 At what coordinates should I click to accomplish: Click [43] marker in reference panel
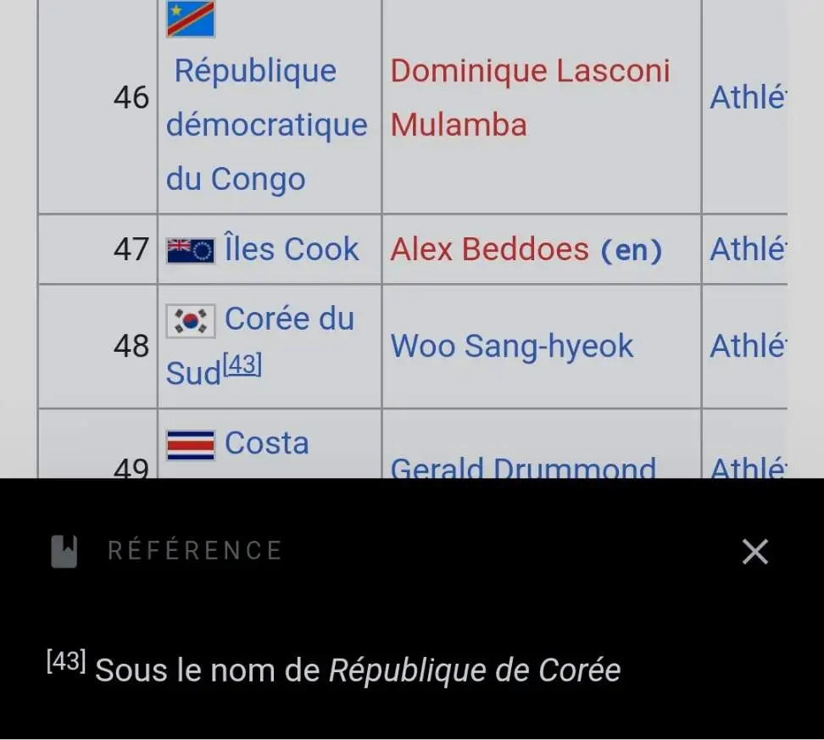66,662
